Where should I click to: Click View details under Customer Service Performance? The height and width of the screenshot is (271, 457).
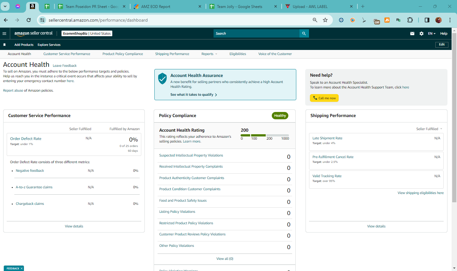pos(74,226)
